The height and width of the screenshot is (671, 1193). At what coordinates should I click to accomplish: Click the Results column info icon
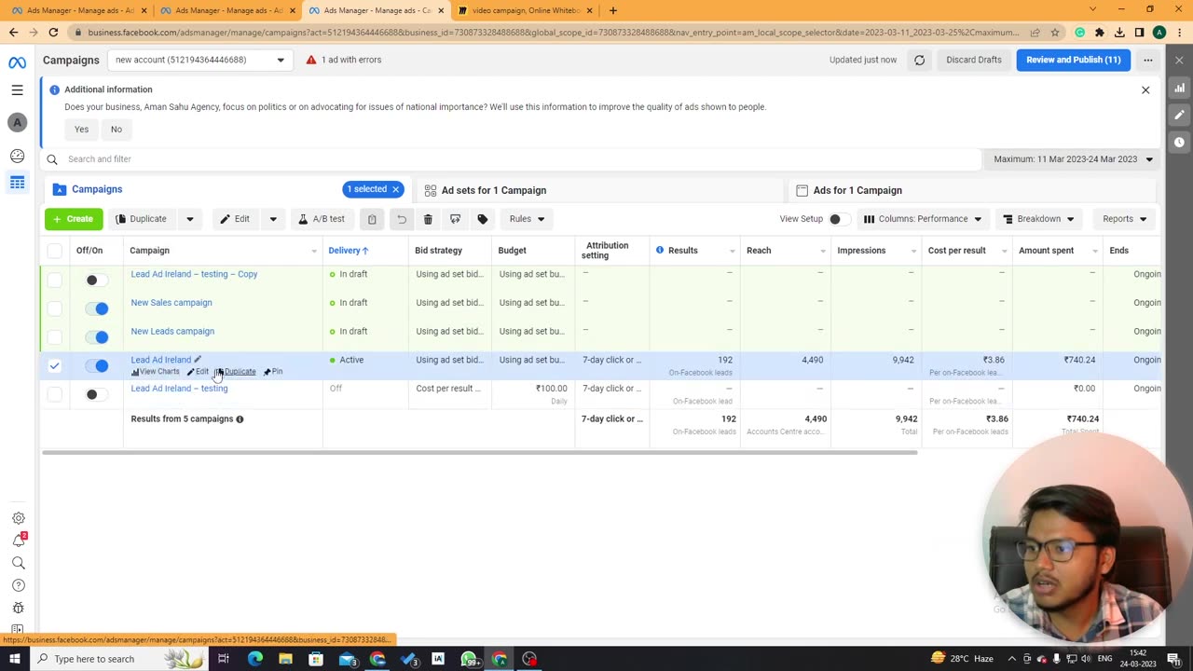[x=660, y=250]
